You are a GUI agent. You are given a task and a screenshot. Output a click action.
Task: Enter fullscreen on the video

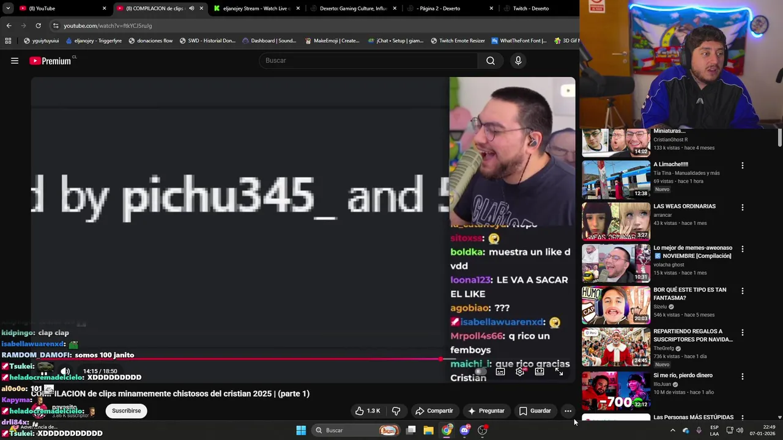[x=559, y=372]
